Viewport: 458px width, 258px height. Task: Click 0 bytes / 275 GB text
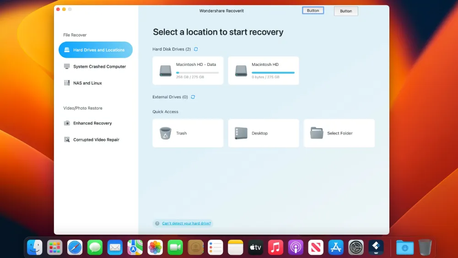tap(265, 77)
